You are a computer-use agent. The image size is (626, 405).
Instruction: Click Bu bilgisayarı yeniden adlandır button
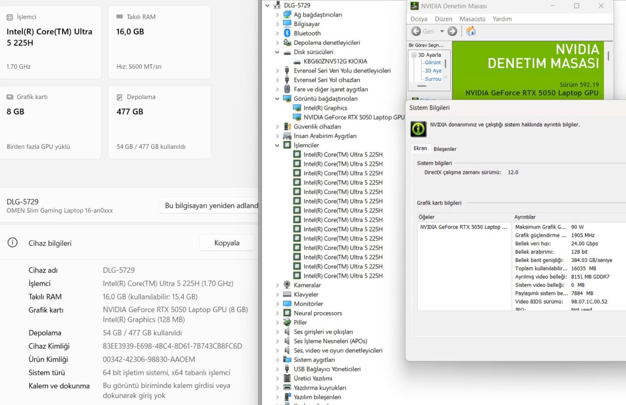pos(209,206)
